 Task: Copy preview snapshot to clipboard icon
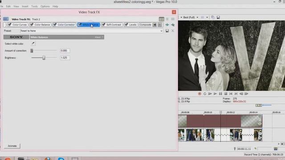pos(213,17)
